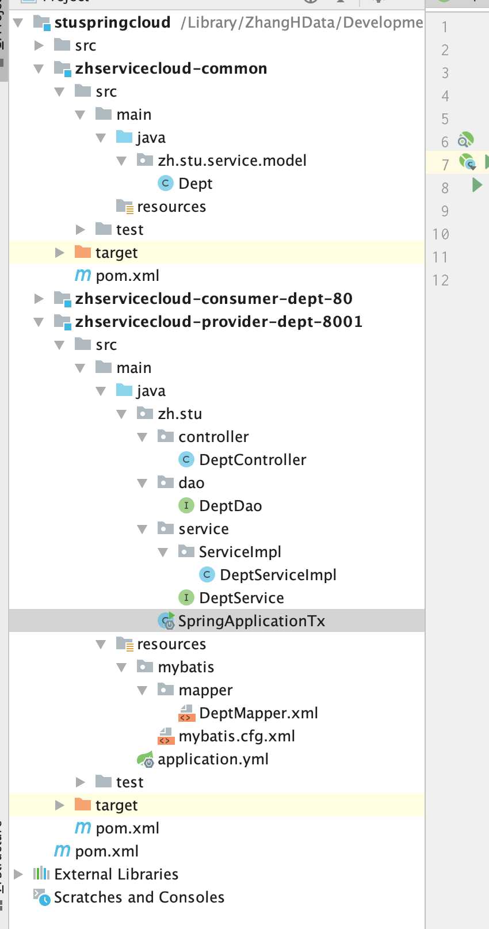489x929 pixels.
Task: Select Scratches and Consoles
Action: pyautogui.click(x=139, y=897)
